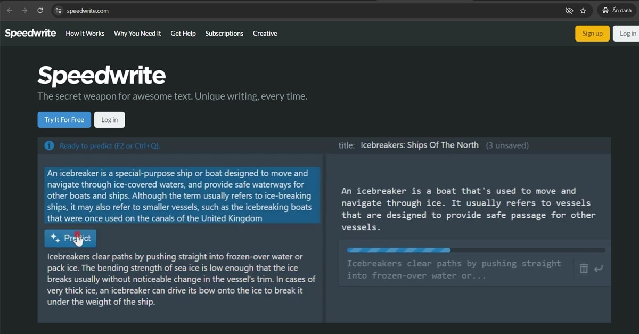Screen dimensions: 639x334
Task: Open the How It Works menu item
Action: [x=85, y=34]
